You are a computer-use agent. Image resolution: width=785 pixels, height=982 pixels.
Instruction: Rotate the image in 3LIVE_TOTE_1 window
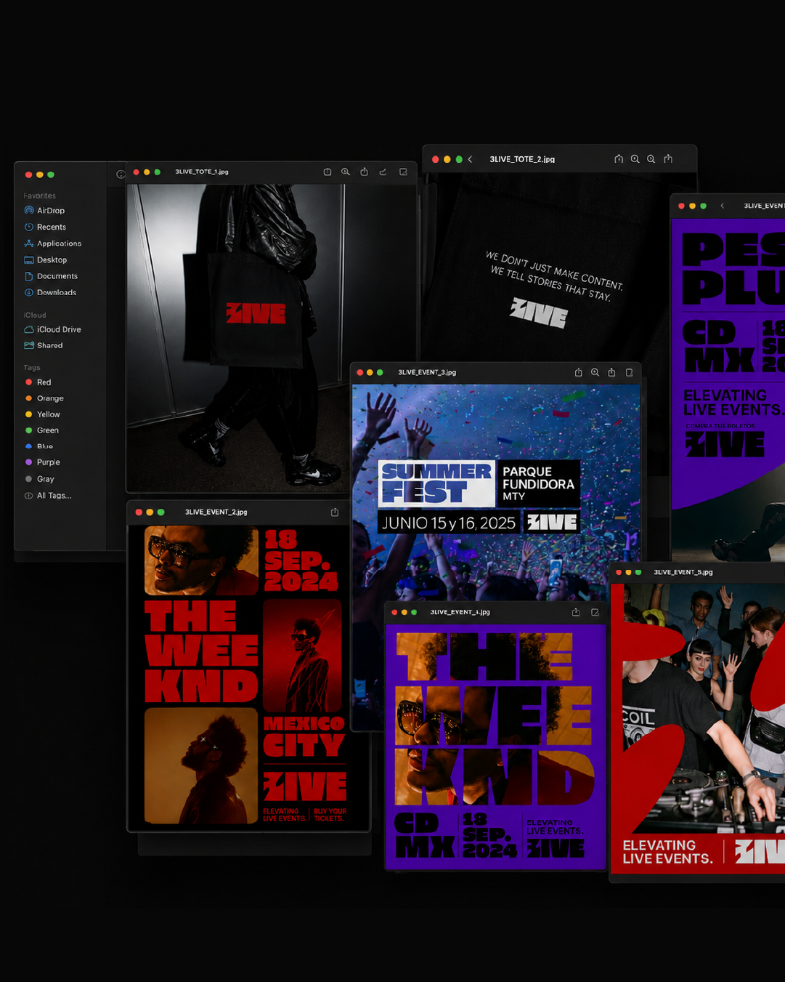click(x=383, y=172)
